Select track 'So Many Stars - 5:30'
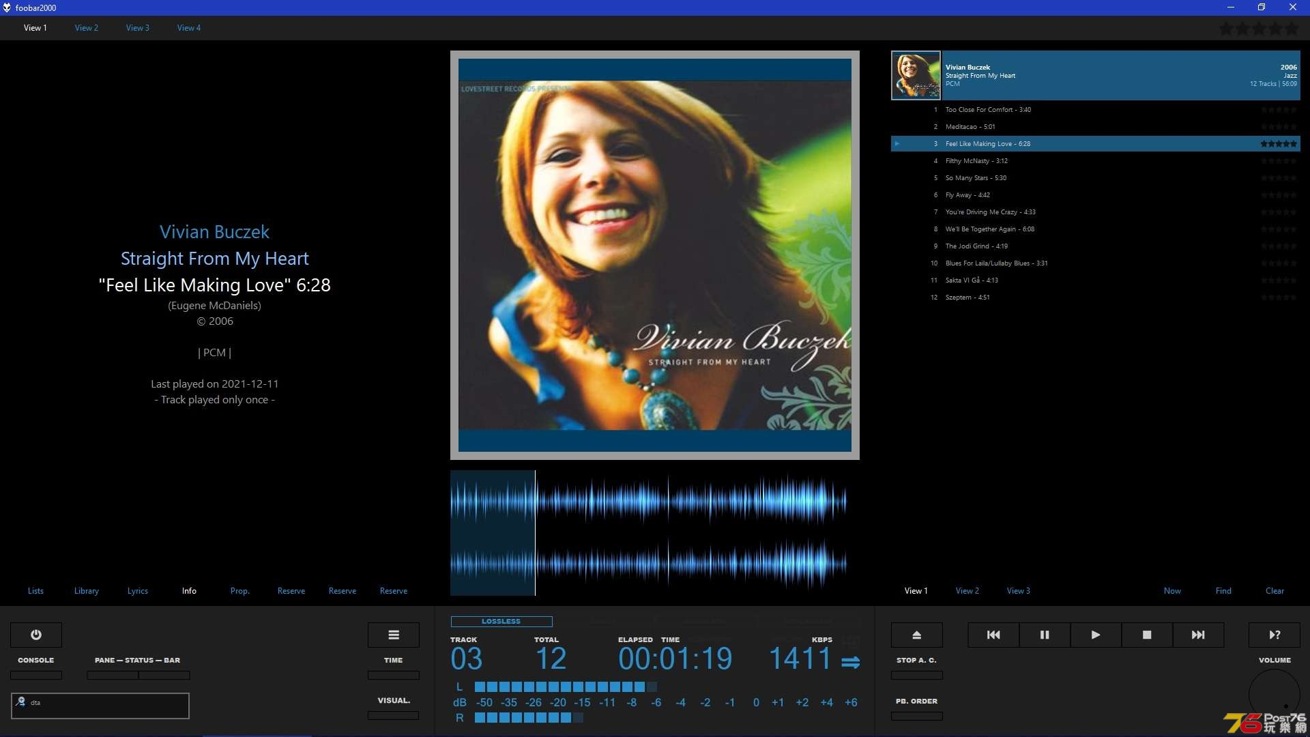The height and width of the screenshot is (737, 1310). click(1096, 178)
